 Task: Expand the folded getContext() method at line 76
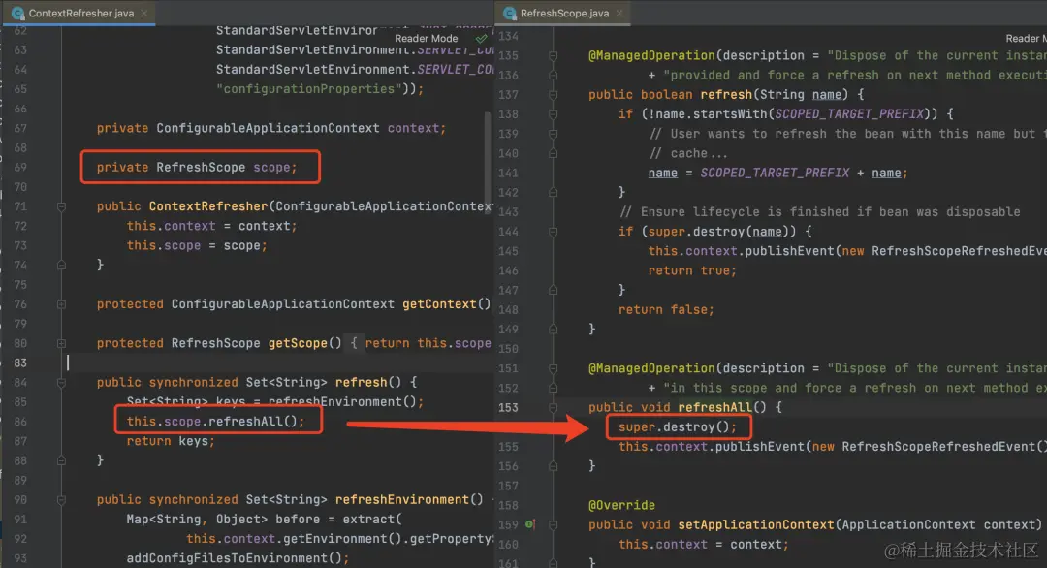coord(61,304)
